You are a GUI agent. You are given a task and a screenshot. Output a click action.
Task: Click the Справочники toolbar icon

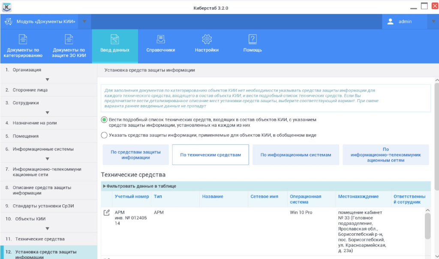click(161, 40)
